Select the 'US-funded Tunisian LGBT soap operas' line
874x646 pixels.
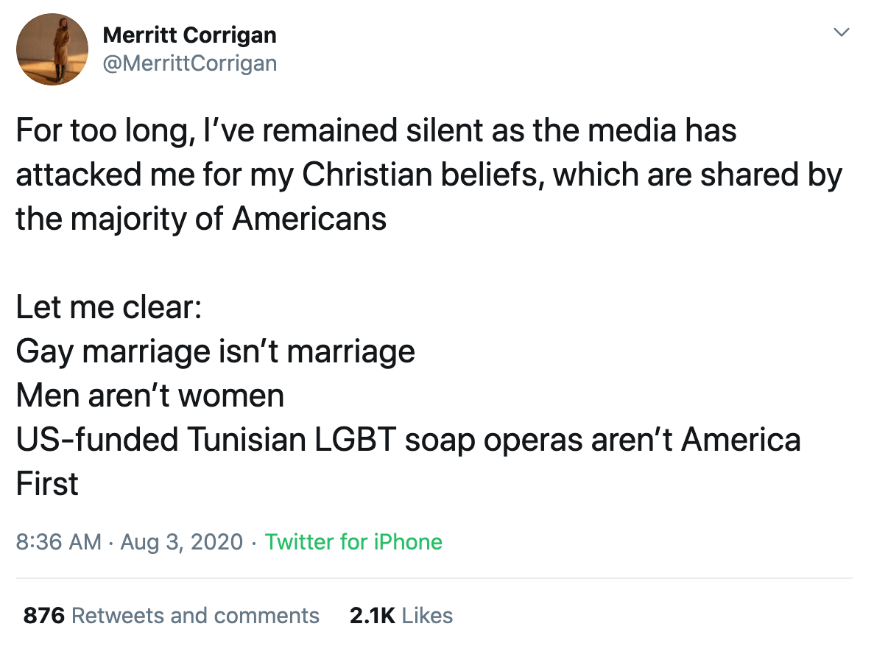pos(409,440)
